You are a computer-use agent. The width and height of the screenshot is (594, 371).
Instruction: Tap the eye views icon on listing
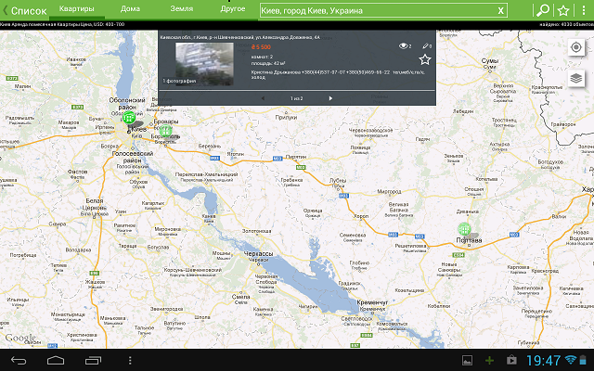tap(405, 46)
